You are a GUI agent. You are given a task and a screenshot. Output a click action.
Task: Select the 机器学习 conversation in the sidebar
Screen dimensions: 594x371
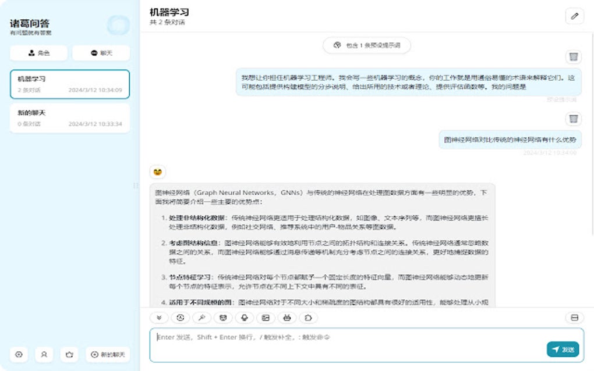coord(70,84)
